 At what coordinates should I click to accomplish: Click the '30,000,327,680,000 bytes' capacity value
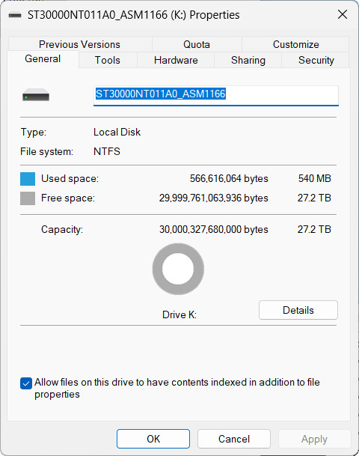click(213, 229)
